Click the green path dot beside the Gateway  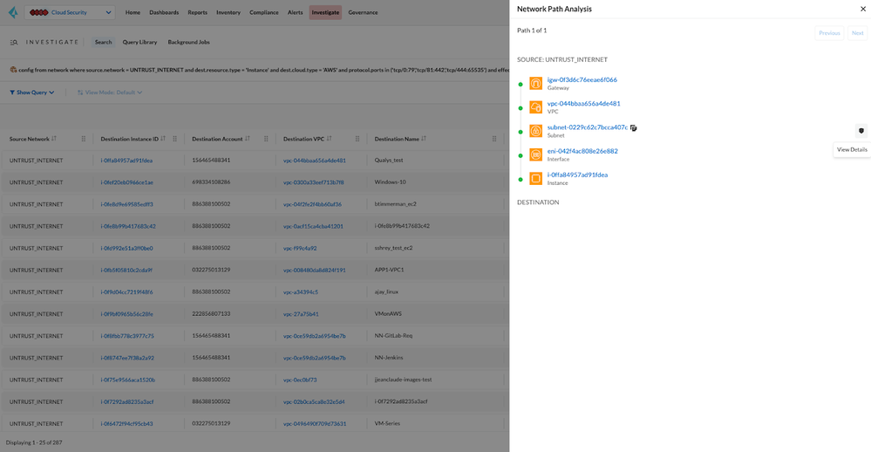[521, 85]
